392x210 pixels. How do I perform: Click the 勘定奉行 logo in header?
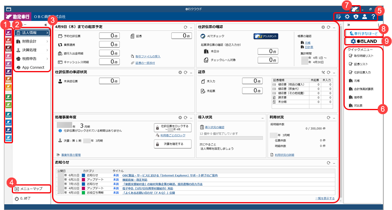coord(18,17)
